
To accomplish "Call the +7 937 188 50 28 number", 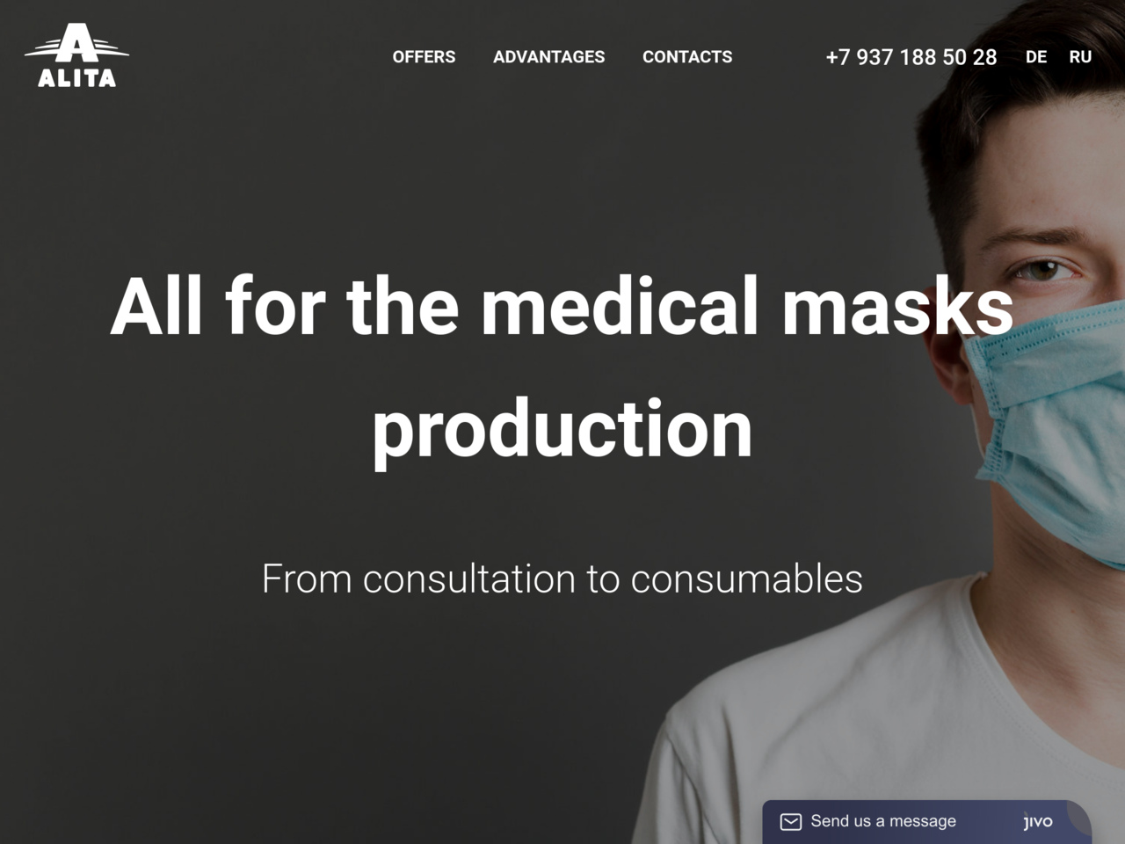I will pos(911,57).
